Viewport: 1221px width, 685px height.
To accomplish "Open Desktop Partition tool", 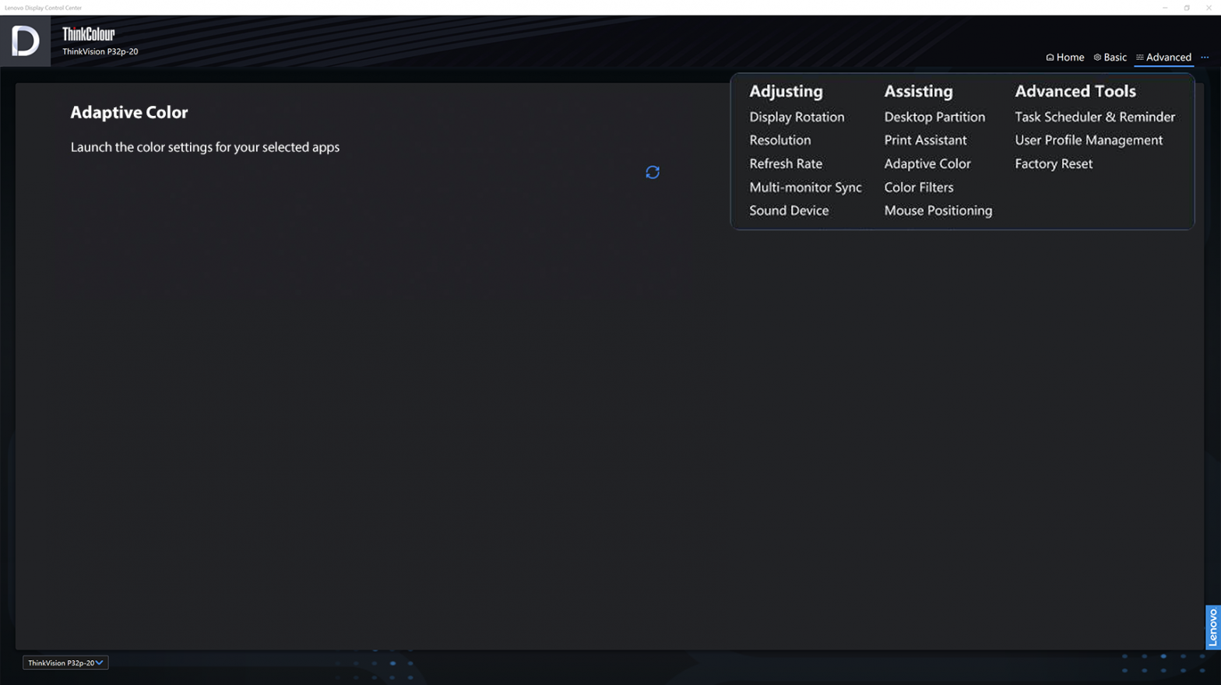I will coord(934,117).
